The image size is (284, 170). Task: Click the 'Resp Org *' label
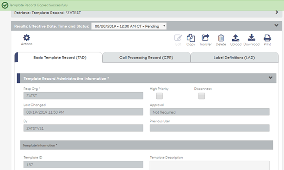point(32,88)
